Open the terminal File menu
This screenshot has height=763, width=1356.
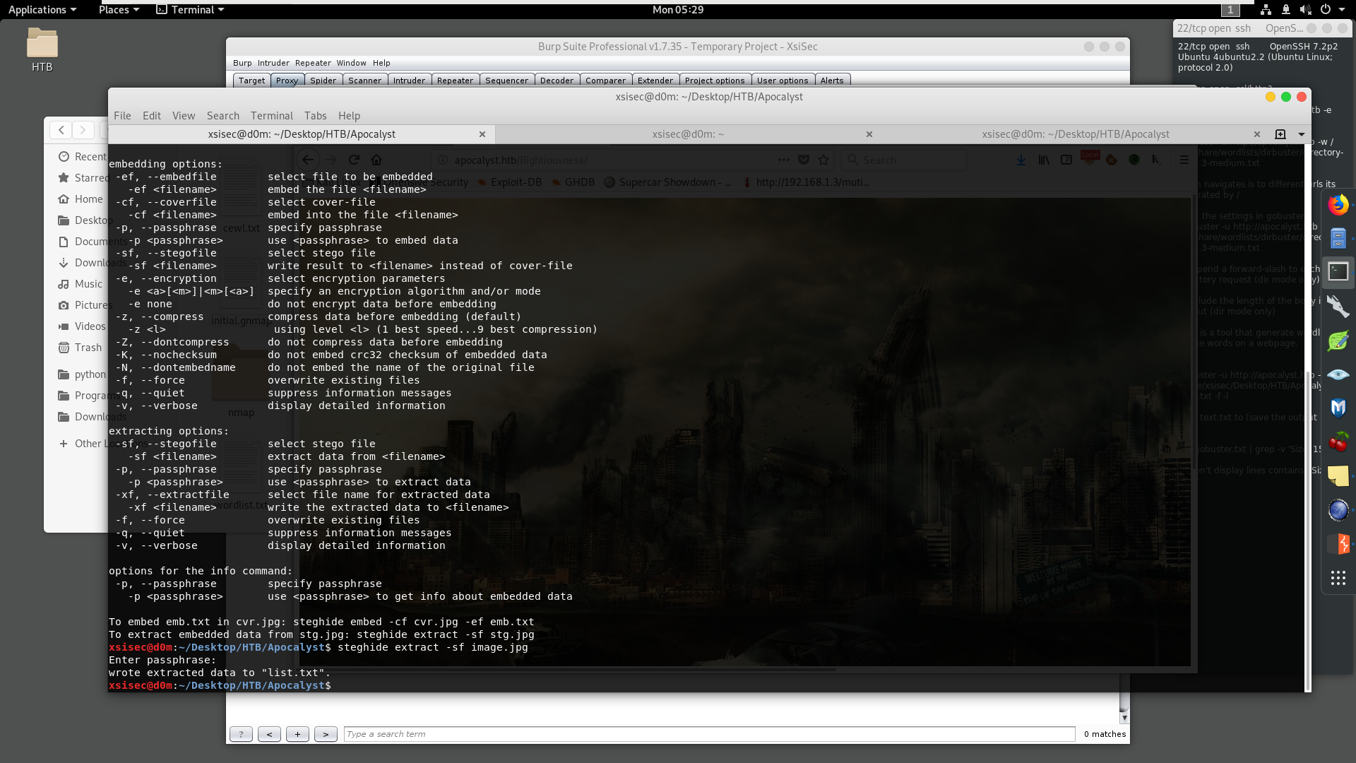[x=122, y=116]
